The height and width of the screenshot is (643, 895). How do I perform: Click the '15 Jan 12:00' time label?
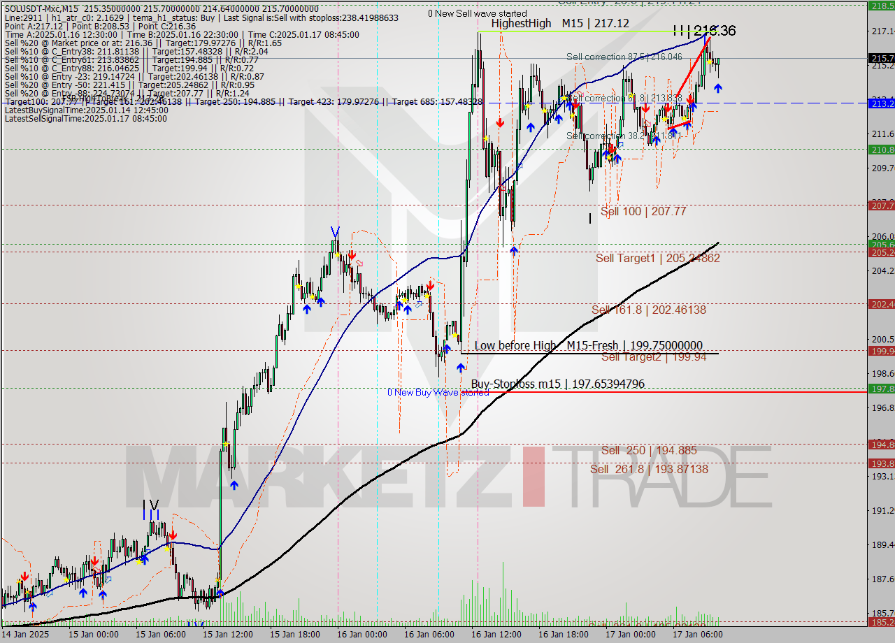click(x=228, y=635)
